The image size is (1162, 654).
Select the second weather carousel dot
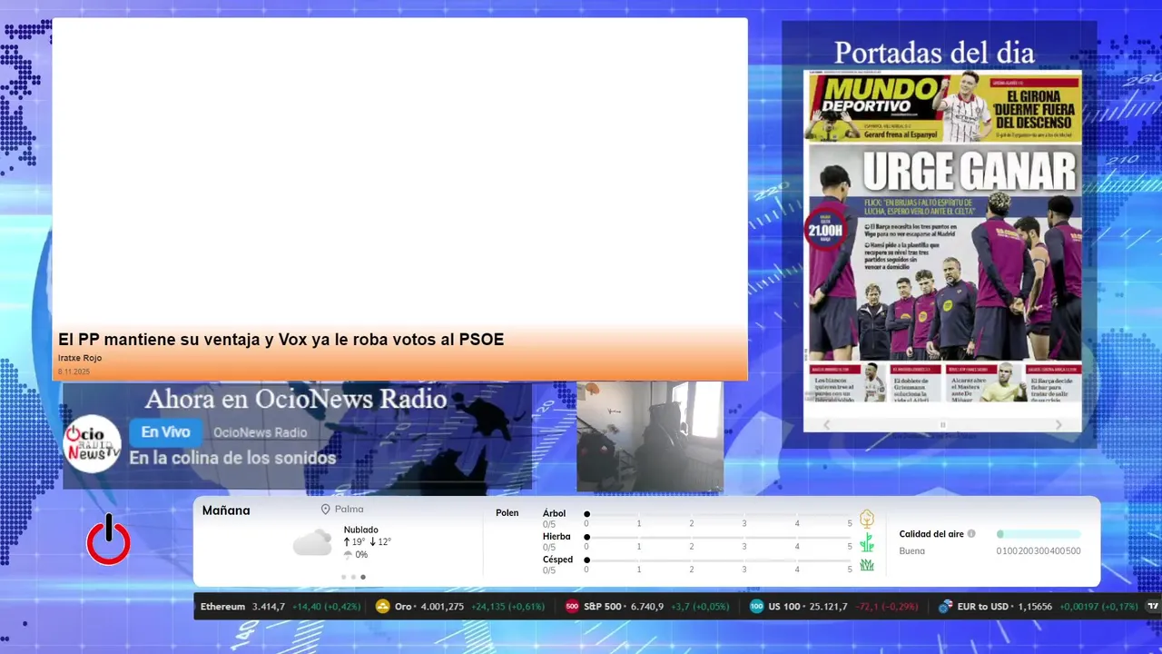pyautogui.click(x=353, y=577)
